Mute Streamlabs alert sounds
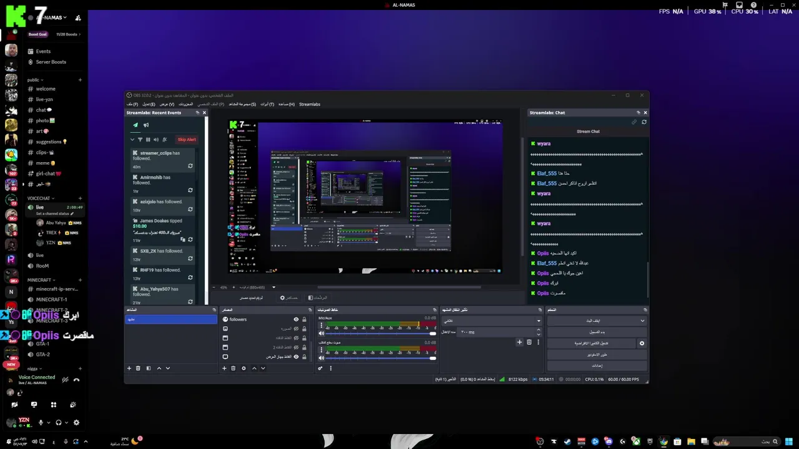This screenshot has width=799, height=449. [156, 140]
